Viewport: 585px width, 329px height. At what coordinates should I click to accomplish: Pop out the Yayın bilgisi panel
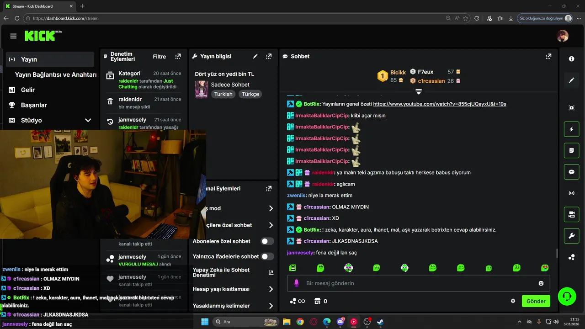point(269,57)
